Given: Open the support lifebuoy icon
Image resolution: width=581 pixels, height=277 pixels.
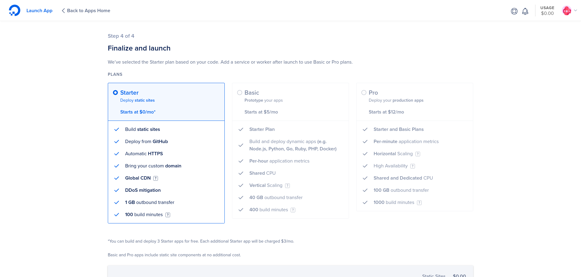Looking at the screenshot, I should pos(514,11).
